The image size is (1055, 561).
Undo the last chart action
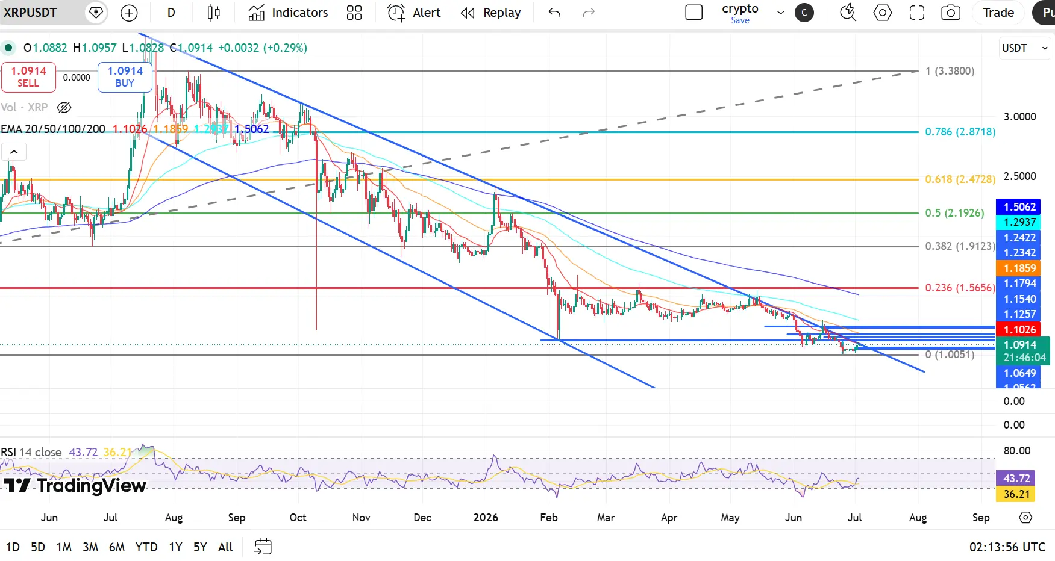(554, 13)
